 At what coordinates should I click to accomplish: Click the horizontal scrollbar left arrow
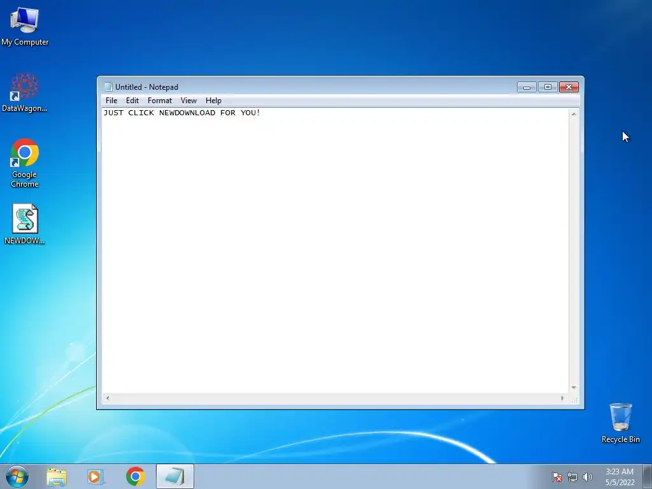tap(107, 398)
